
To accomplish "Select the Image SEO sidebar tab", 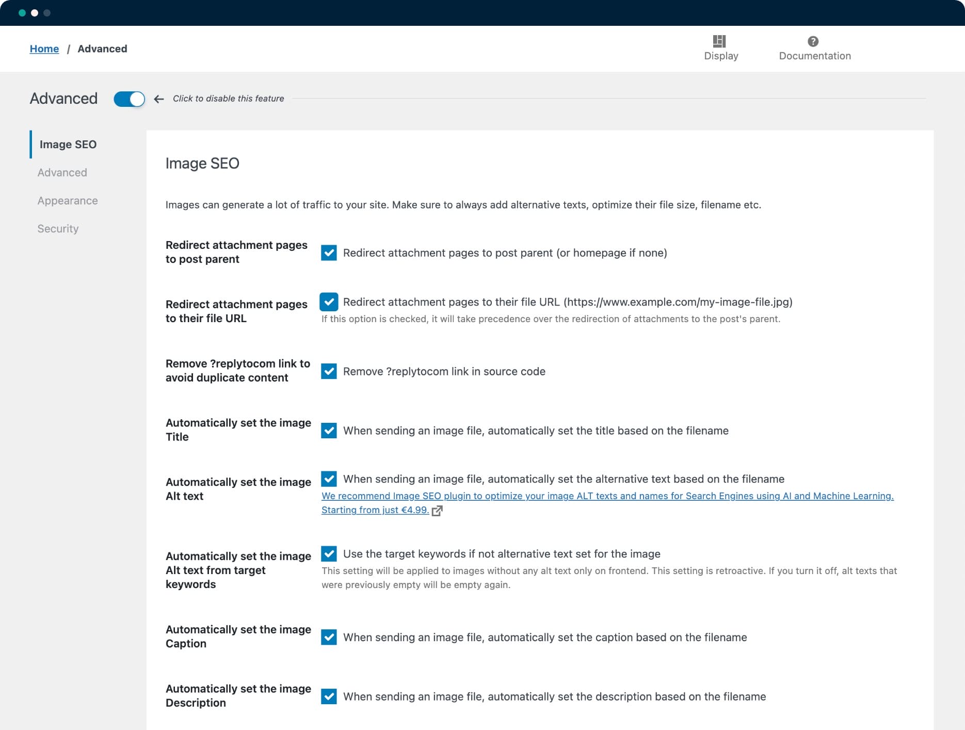I will (68, 145).
